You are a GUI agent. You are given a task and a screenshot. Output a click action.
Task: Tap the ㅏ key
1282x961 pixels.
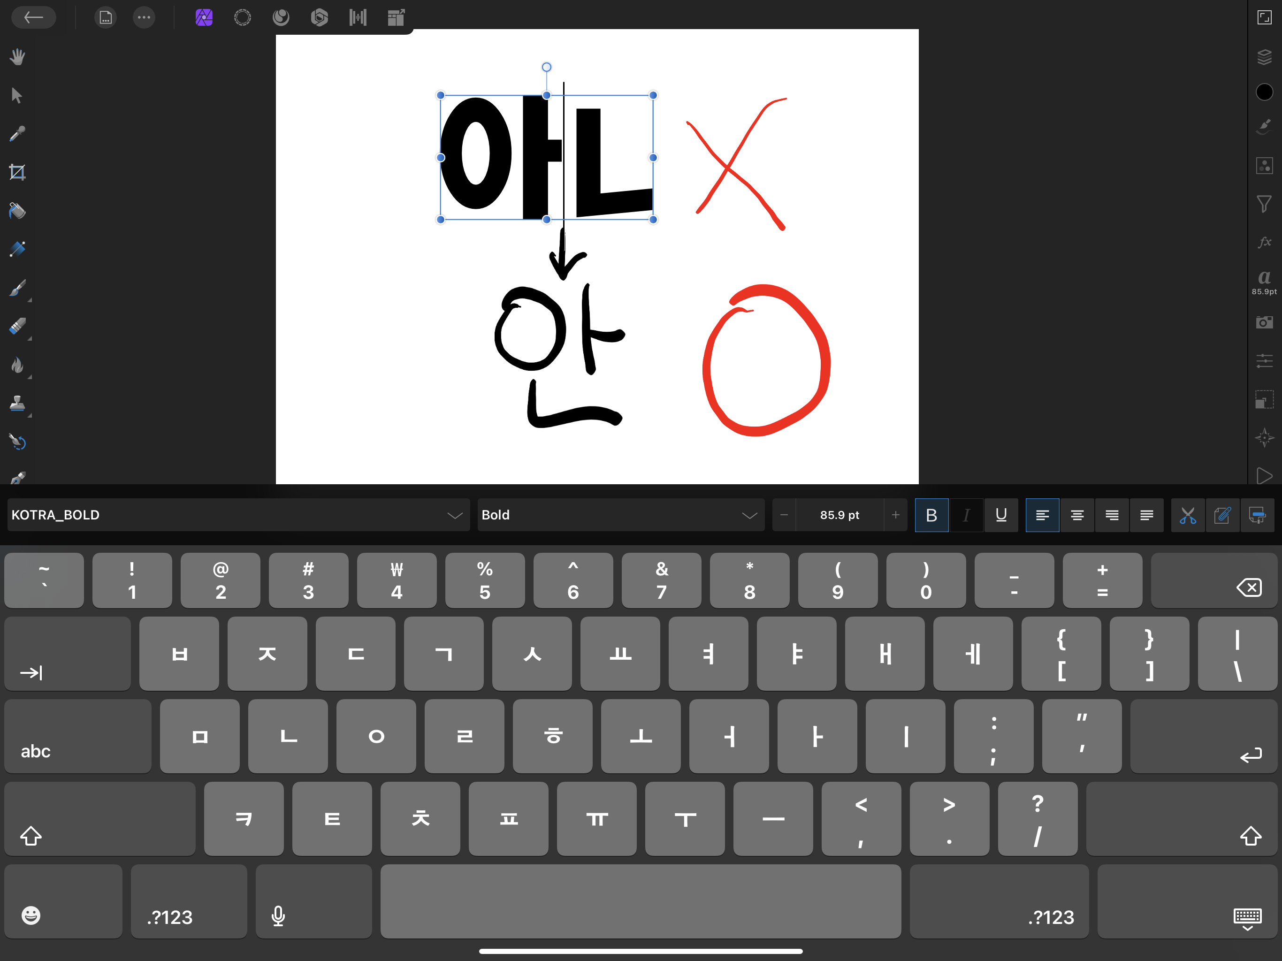[817, 736]
